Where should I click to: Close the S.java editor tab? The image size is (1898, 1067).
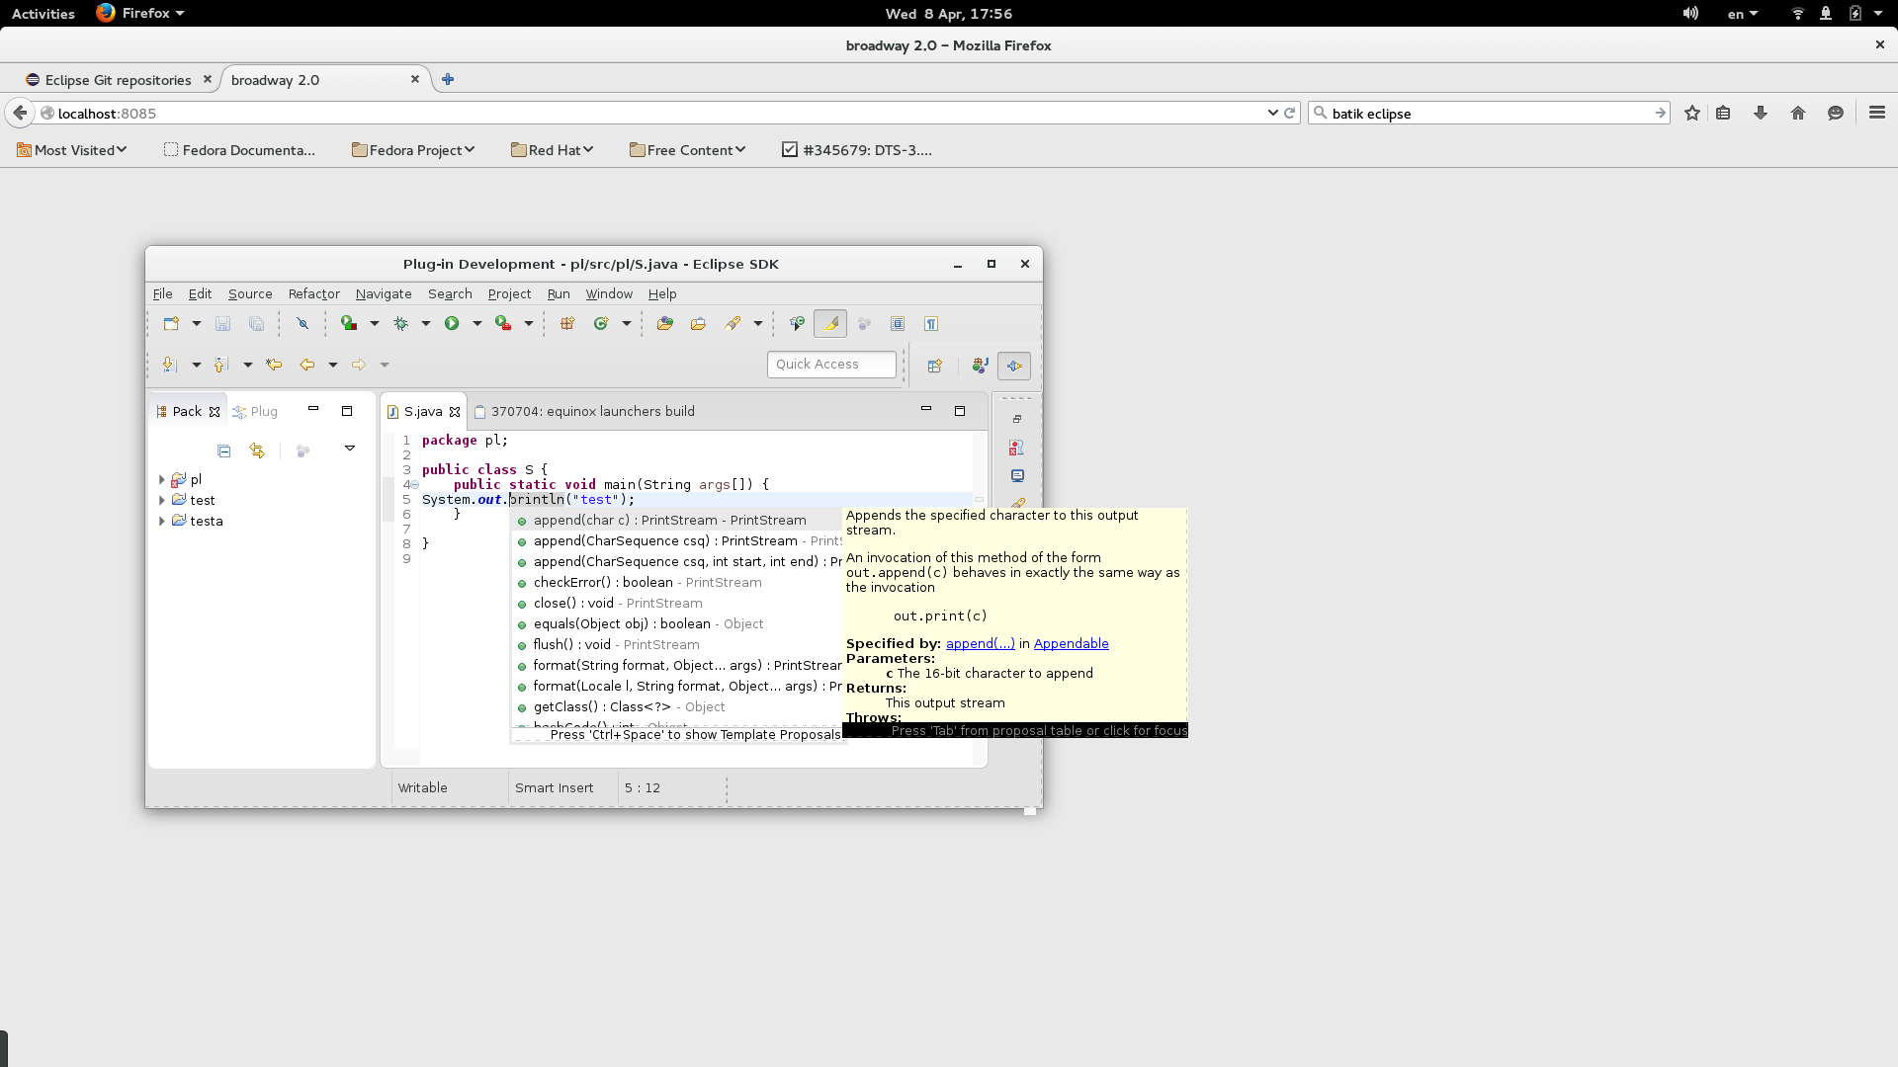(x=455, y=412)
